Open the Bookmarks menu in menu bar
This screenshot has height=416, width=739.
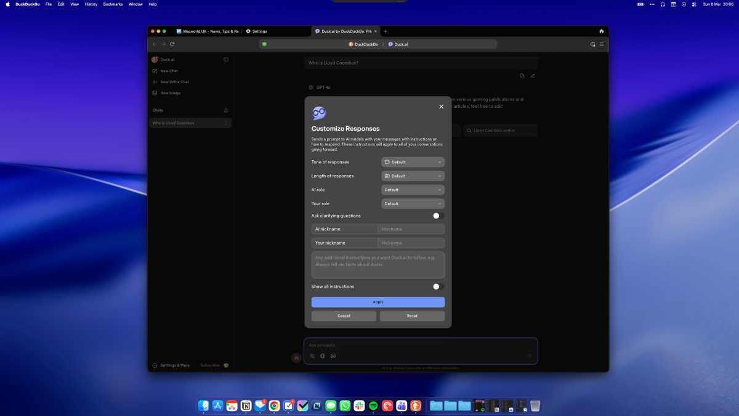coord(111,4)
